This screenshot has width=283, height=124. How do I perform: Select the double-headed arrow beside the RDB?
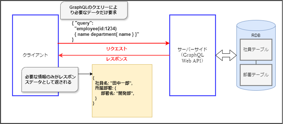[x=226, y=55]
